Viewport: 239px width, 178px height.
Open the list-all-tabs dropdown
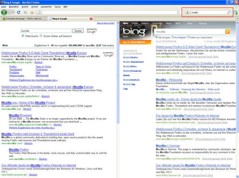[238, 18]
